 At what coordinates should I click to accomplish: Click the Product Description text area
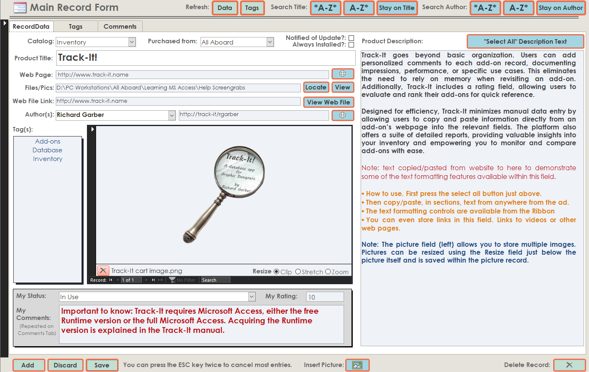pos(472,198)
